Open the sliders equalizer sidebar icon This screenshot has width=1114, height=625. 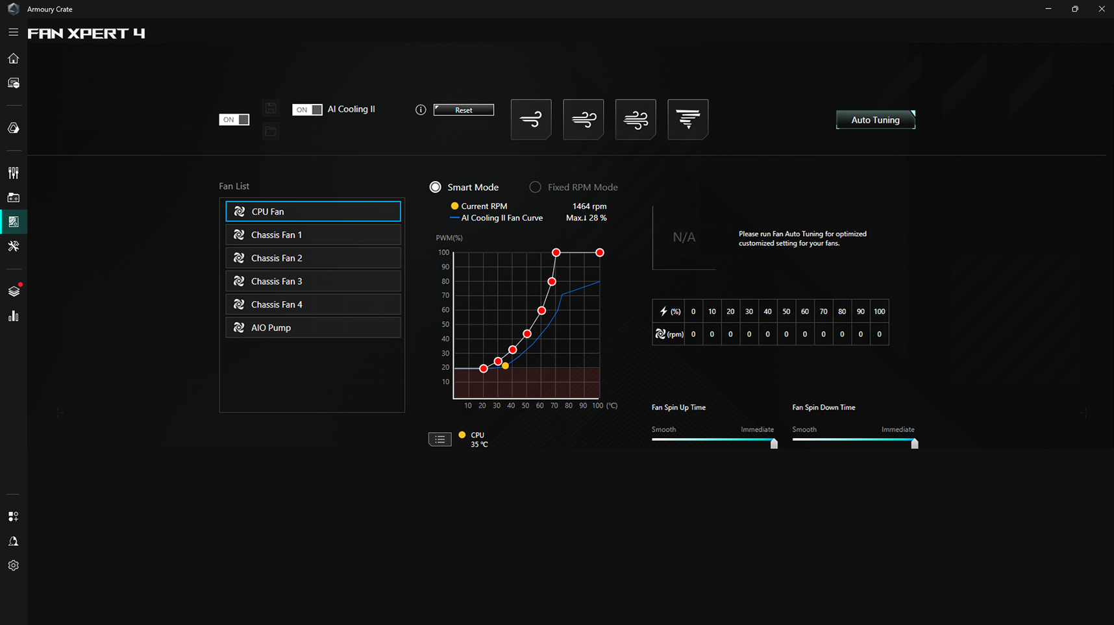click(13, 173)
